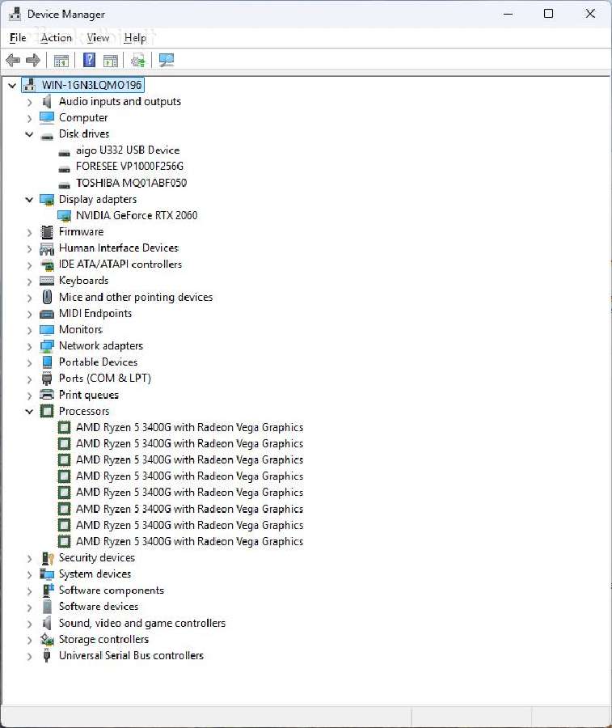The width and height of the screenshot is (612, 728).
Task: Open the File menu
Action: point(18,37)
